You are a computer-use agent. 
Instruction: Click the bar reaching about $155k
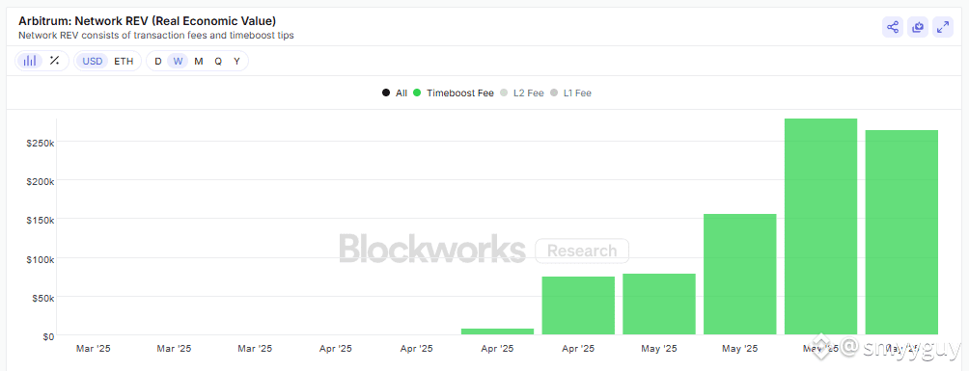739,274
